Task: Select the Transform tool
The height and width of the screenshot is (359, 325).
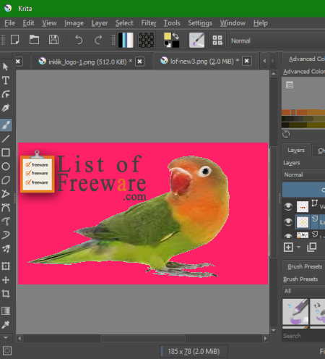Action: tap(6, 266)
